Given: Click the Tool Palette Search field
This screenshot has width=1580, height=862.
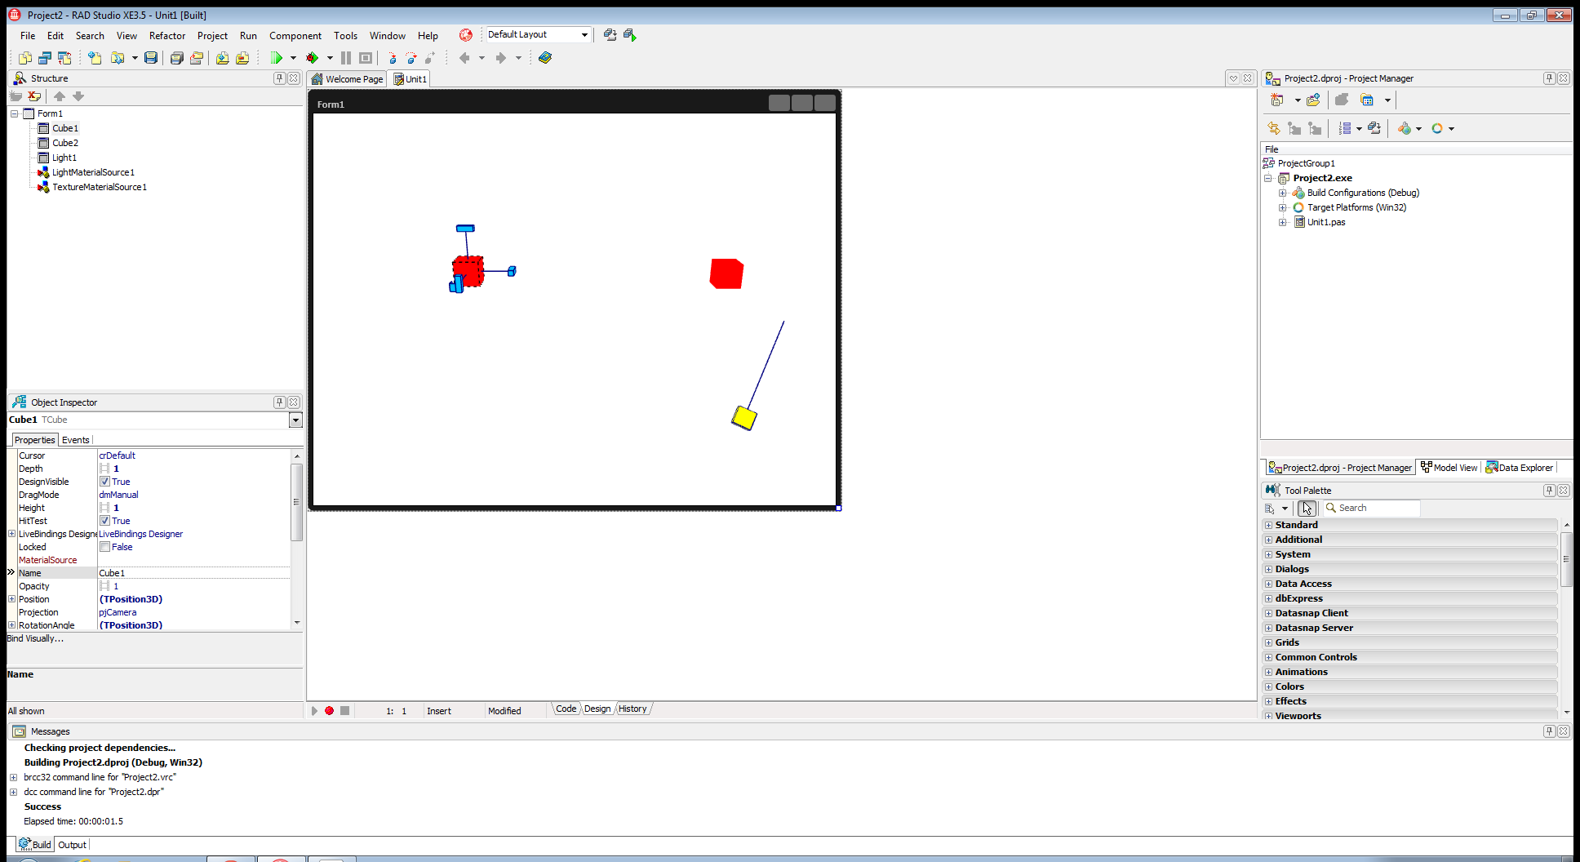Looking at the screenshot, I should [x=1373, y=508].
